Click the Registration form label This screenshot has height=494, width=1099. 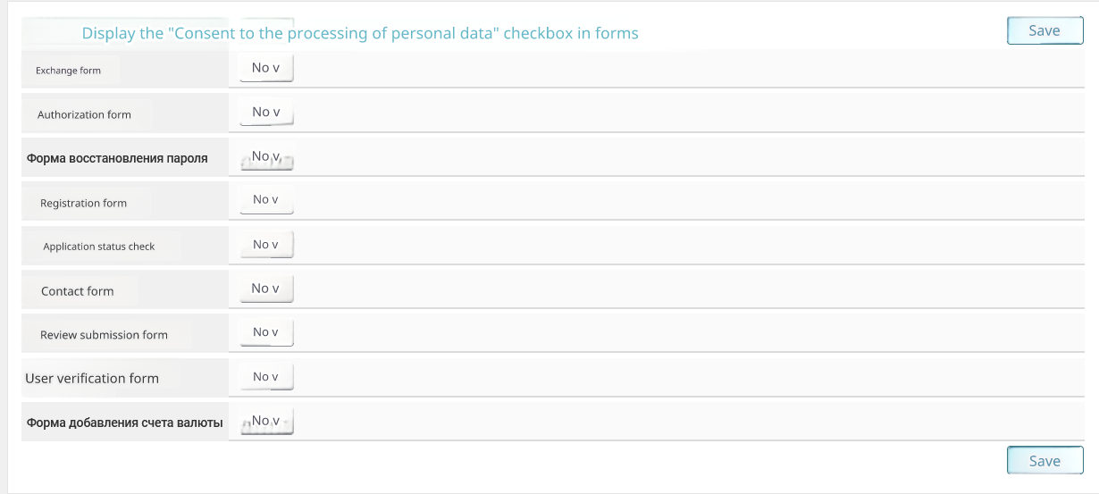[83, 203]
